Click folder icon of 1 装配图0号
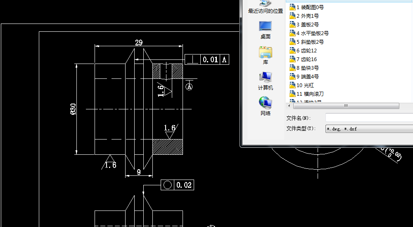Image resolution: width=413 pixels, height=227 pixels. 292,7
